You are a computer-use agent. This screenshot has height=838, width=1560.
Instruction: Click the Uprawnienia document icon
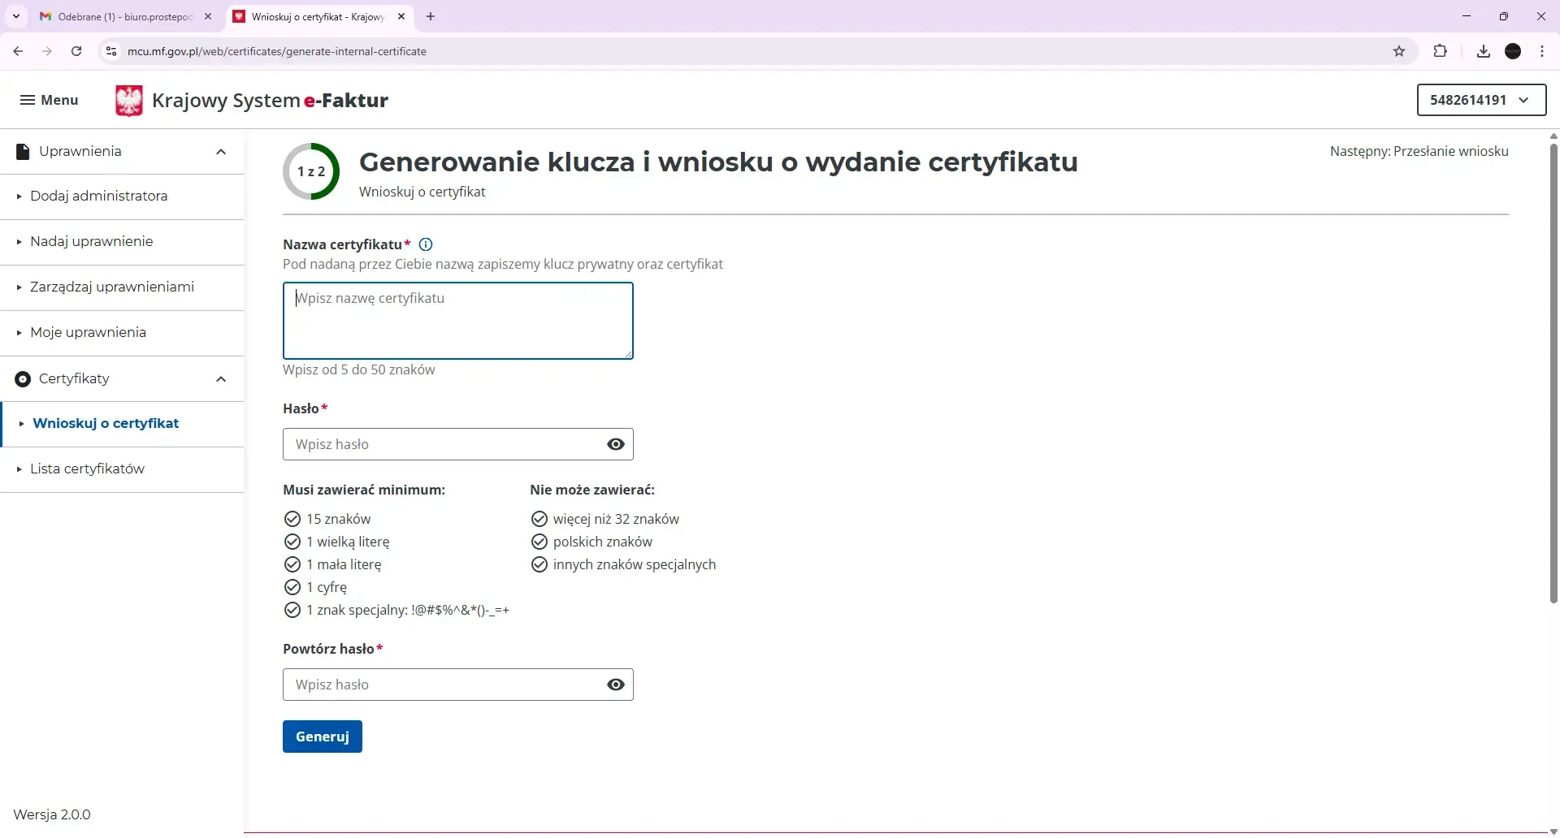(x=22, y=151)
